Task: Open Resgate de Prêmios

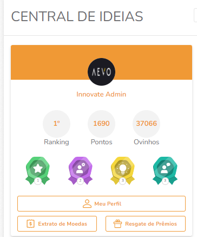Action: coord(146,223)
